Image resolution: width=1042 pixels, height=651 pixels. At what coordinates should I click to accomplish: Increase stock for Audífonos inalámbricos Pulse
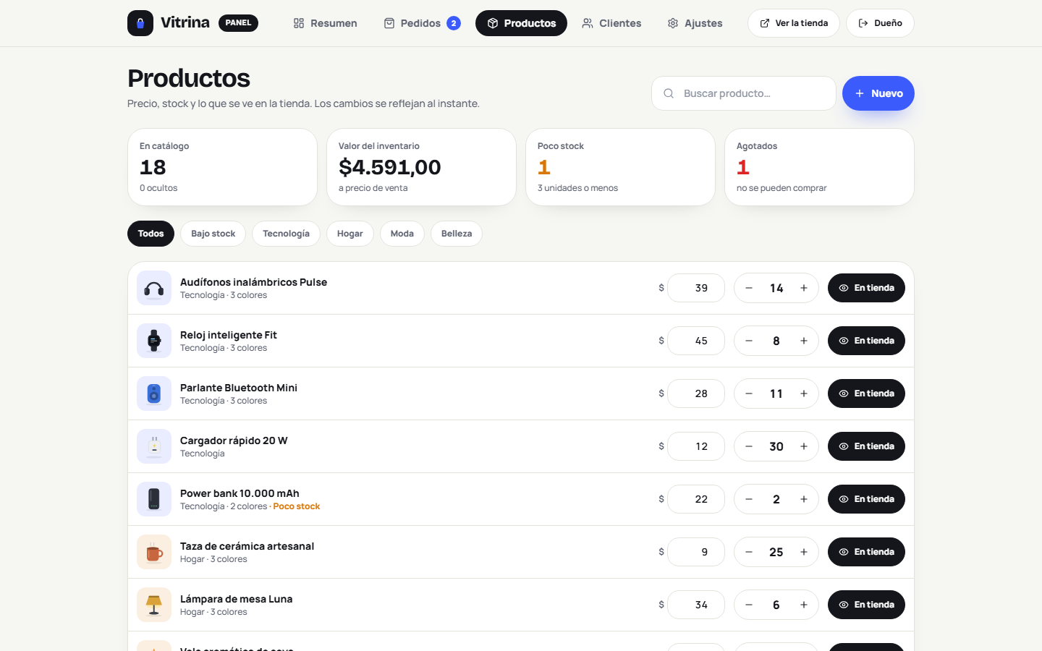pos(804,288)
